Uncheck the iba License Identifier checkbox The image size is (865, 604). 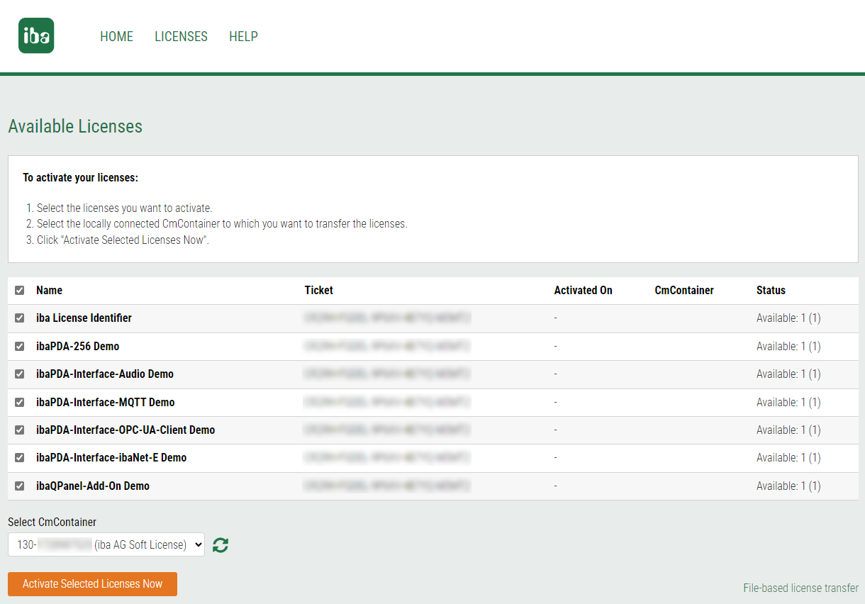click(19, 318)
